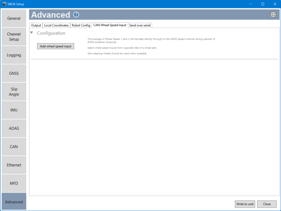Click the Close button at bottom
Screen dimensions: 281x211
(267, 204)
